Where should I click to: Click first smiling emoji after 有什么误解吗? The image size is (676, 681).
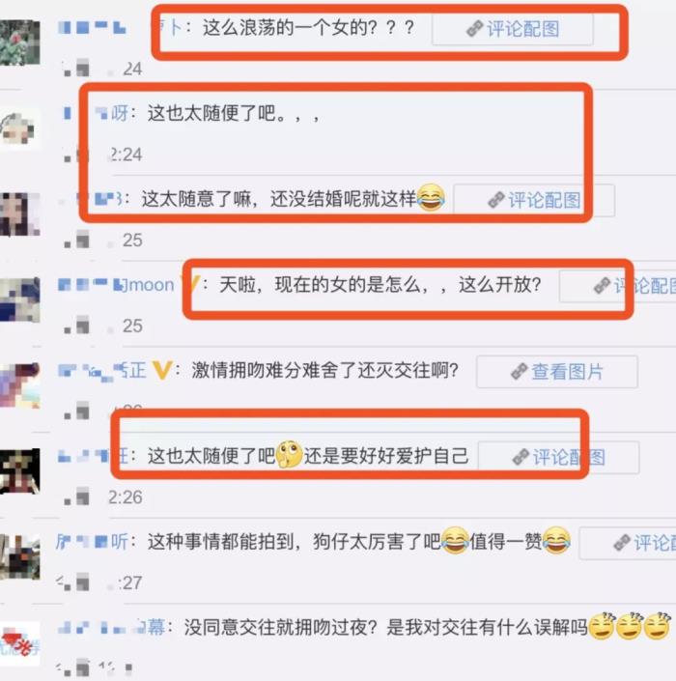click(602, 626)
